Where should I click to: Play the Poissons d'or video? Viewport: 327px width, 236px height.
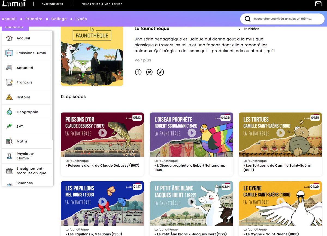click(102, 133)
